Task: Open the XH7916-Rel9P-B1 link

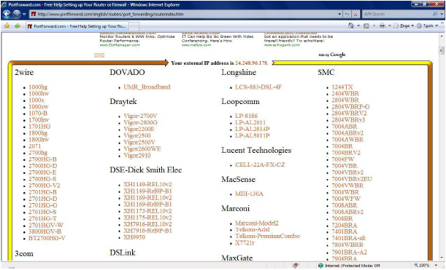Action: tap(148, 231)
